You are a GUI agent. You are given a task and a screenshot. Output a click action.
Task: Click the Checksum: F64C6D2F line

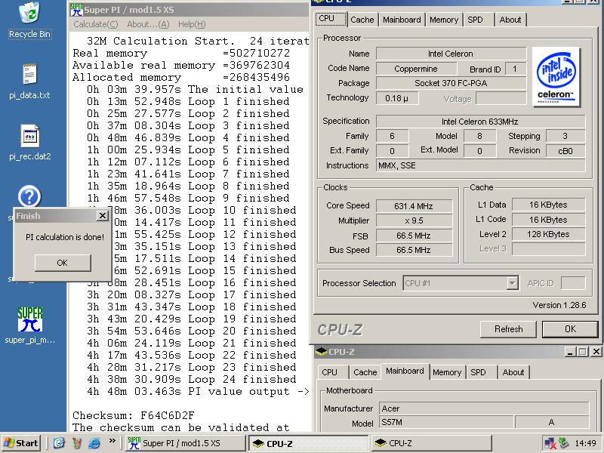134,415
